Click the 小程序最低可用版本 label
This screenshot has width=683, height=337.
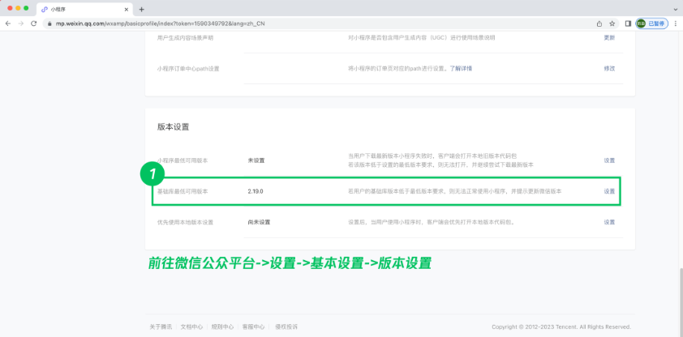tap(183, 160)
